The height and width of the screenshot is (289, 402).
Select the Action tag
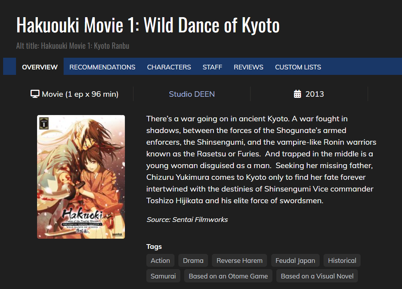tap(160, 261)
